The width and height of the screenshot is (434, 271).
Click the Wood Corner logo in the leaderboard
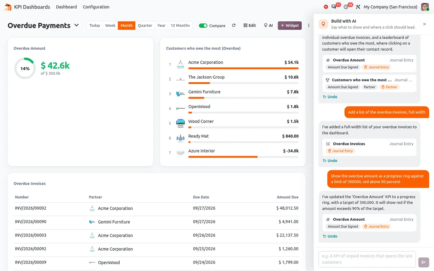180,123
